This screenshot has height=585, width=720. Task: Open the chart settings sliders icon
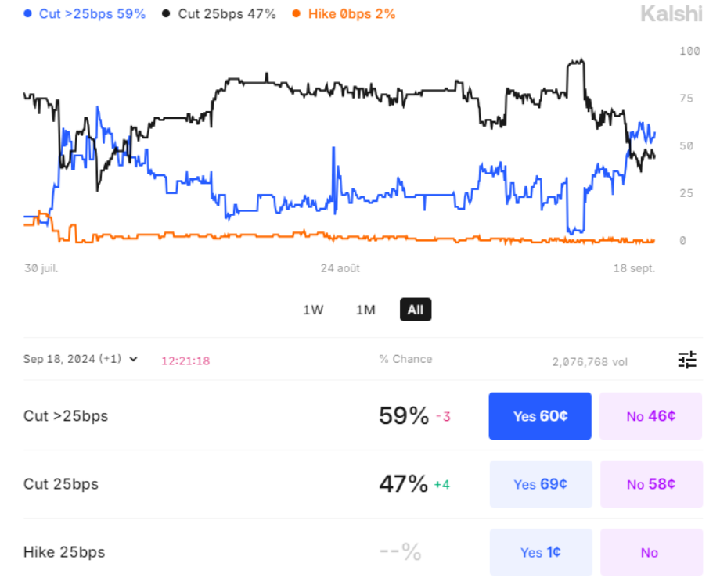pyautogui.click(x=686, y=360)
